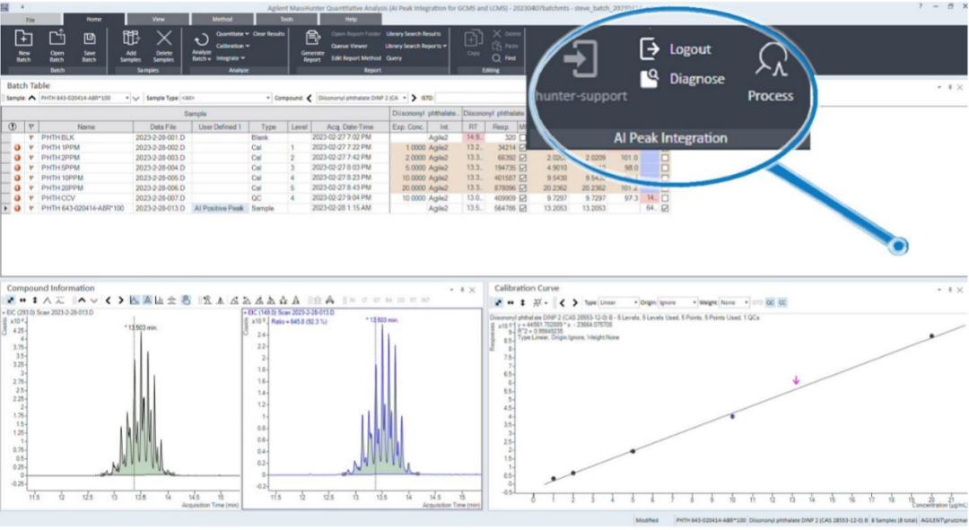The height and width of the screenshot is (530, 969).
Task: Autoscale Y axis in Compound Information toolbar
Action: (35, 300)
